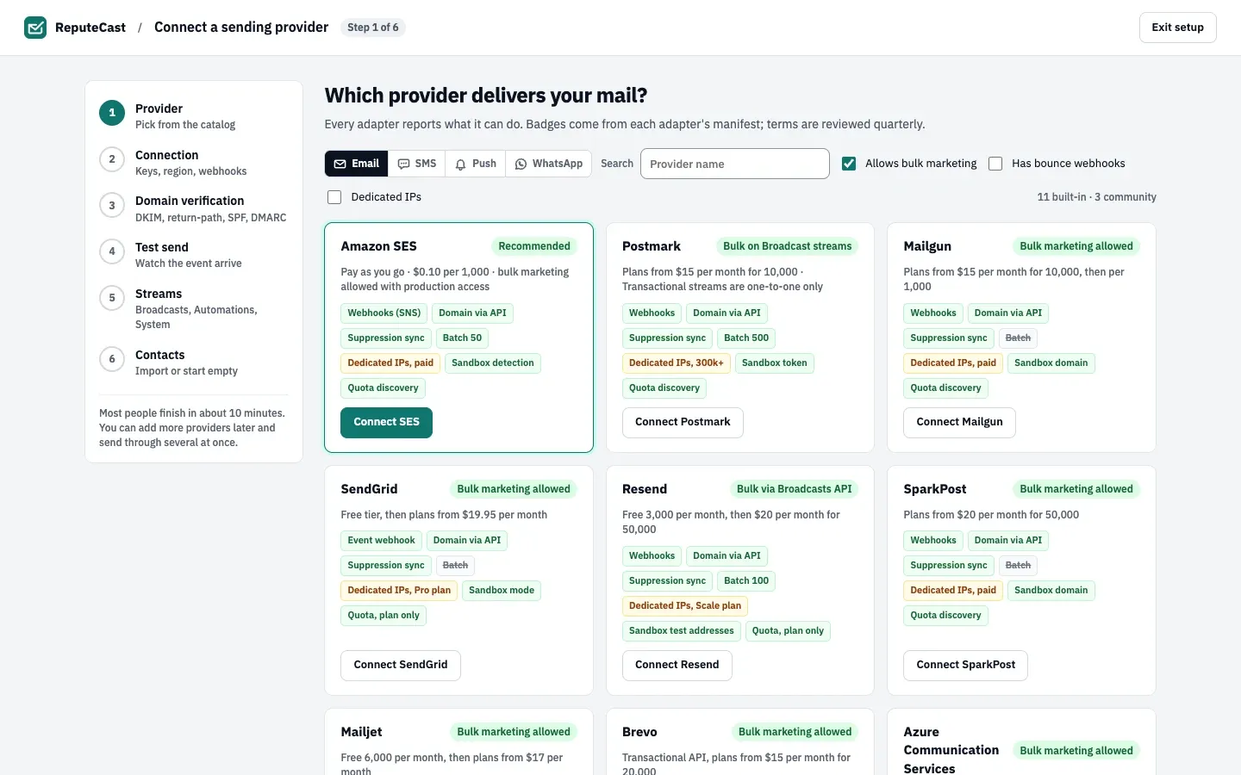Check the Dedicated IPs filter
Screen dimensions: 1241x775
pyautogui.click(x=334, y=197)
